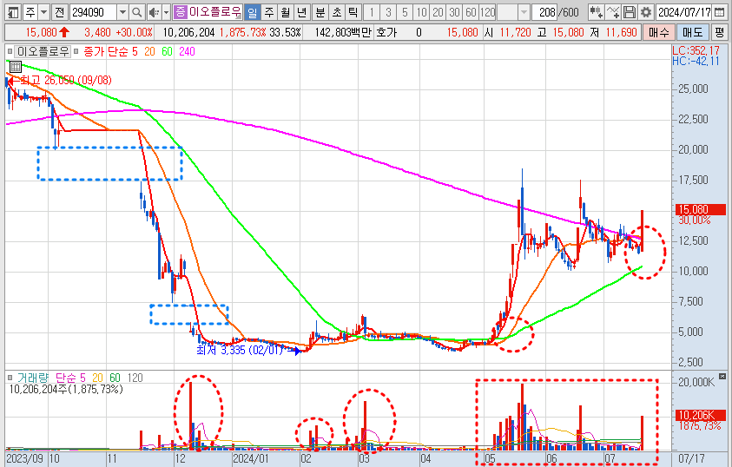
Task: Open chart settings gear icon
Action: coord(646,12)
